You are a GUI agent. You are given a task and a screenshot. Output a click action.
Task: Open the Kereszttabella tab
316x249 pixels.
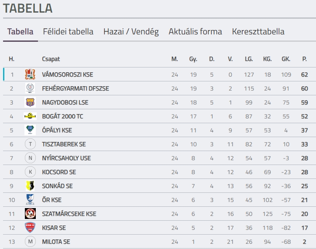pyautogui.click(x=258, y=31)
